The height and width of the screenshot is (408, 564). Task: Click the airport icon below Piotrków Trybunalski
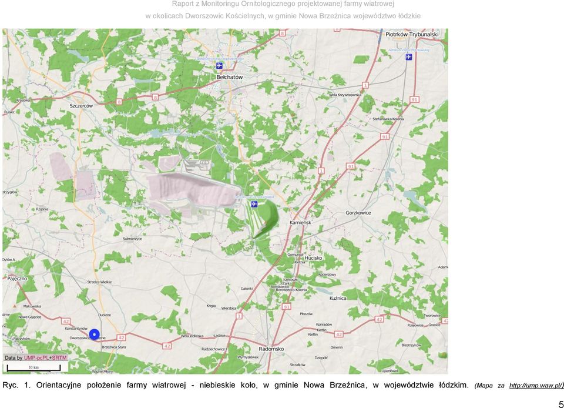[x=409, y=57]
